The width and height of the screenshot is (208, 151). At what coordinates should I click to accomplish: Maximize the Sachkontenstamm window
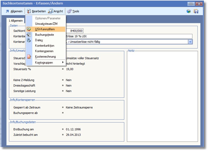click(191, 4)
